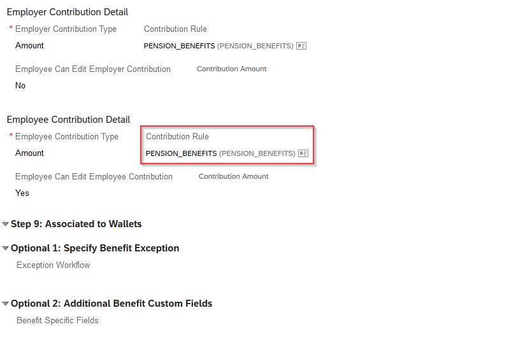Click the Exception Workflow field label
The height and width of the screenshot is (350, 511).
pos(53,265)
